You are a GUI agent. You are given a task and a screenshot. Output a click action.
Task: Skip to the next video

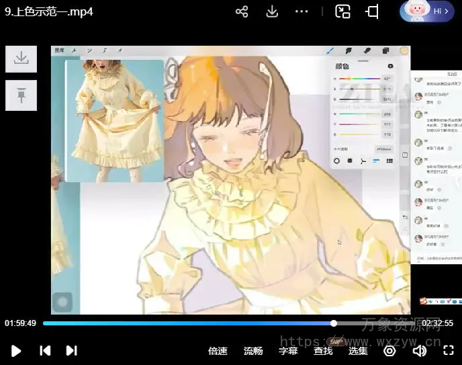tap(71, 350)
